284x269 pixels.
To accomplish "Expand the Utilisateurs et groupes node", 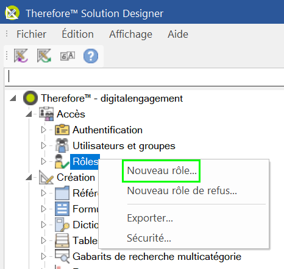I will [44, 145].
